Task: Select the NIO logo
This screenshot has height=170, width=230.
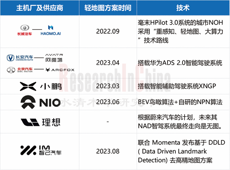Action: pos(40,102)
